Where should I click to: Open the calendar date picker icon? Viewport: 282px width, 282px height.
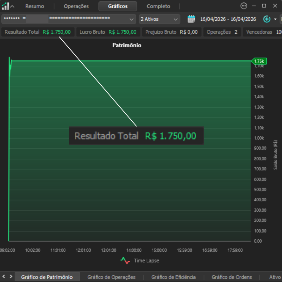click(191, 19)
